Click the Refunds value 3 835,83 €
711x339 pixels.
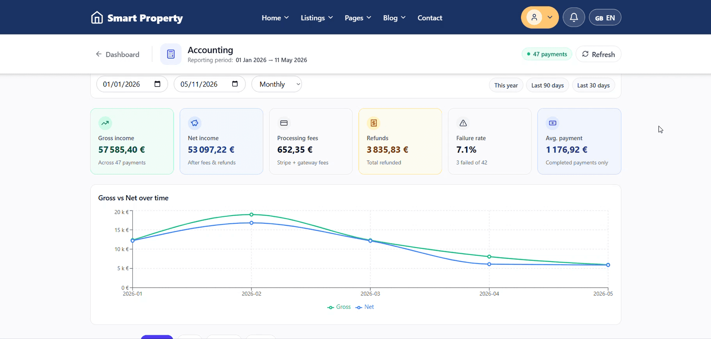pyautogui.click(x=387, y=150)
